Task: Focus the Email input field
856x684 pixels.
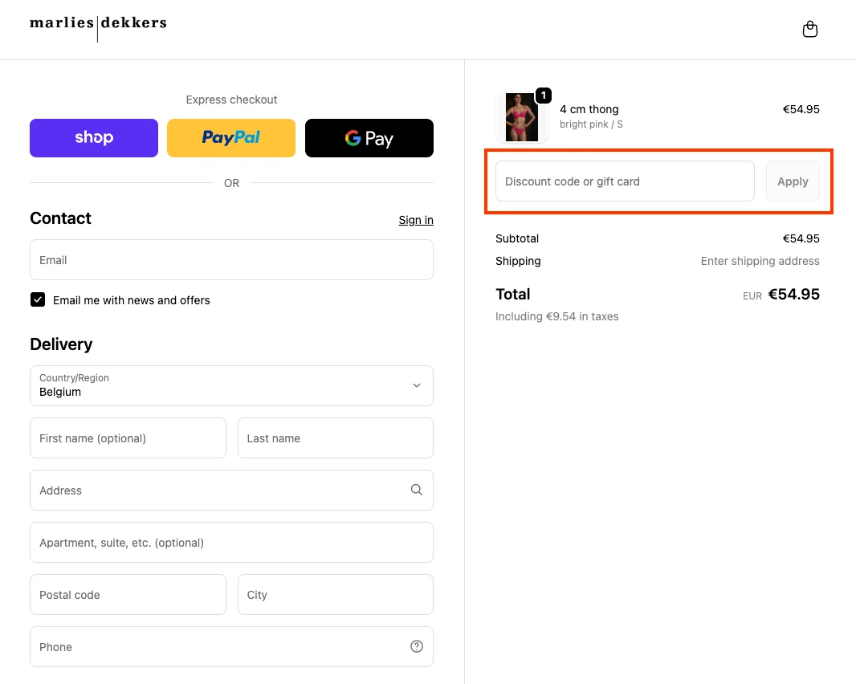Action: coord(231,260)
